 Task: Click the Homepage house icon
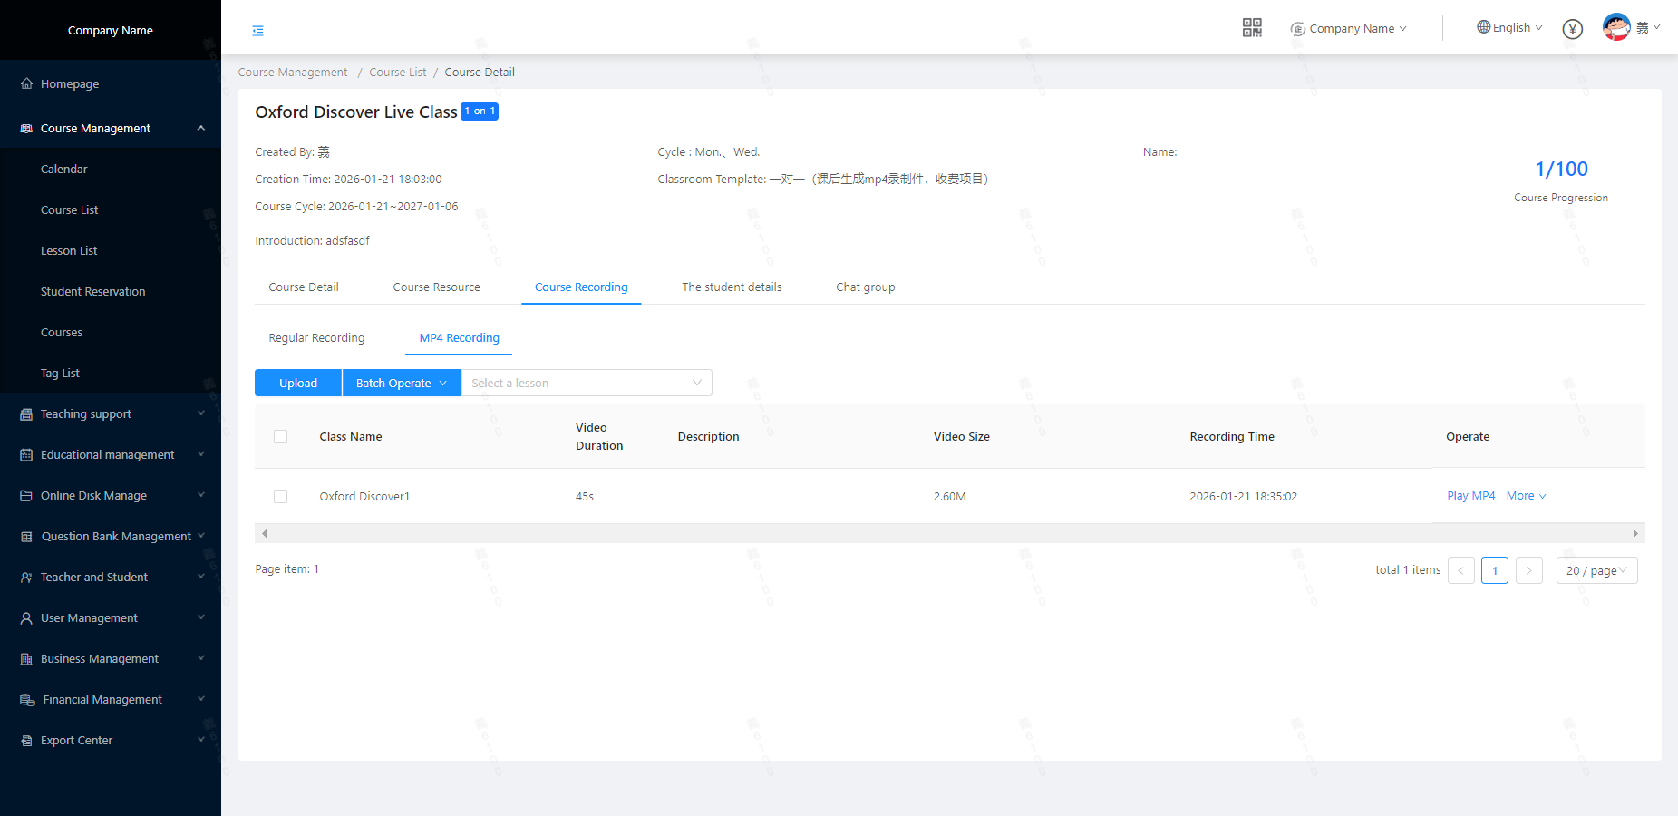pyautogui.click(x=26, y=83)
